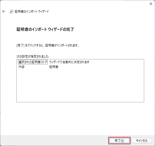Select the 内容 row in the settings list
This screenshot has height=146, width=155.
[21, 67]
